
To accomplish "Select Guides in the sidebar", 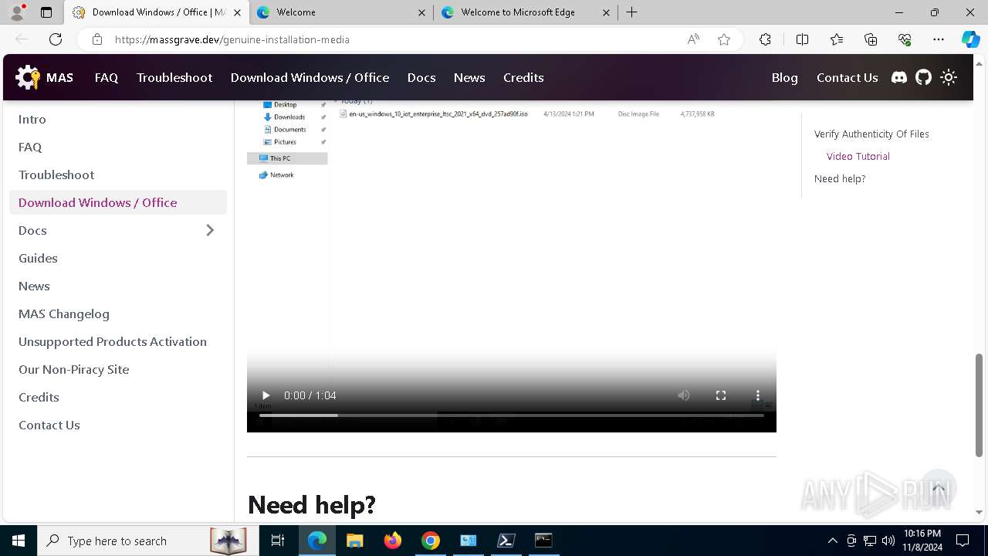I will 118,258.
